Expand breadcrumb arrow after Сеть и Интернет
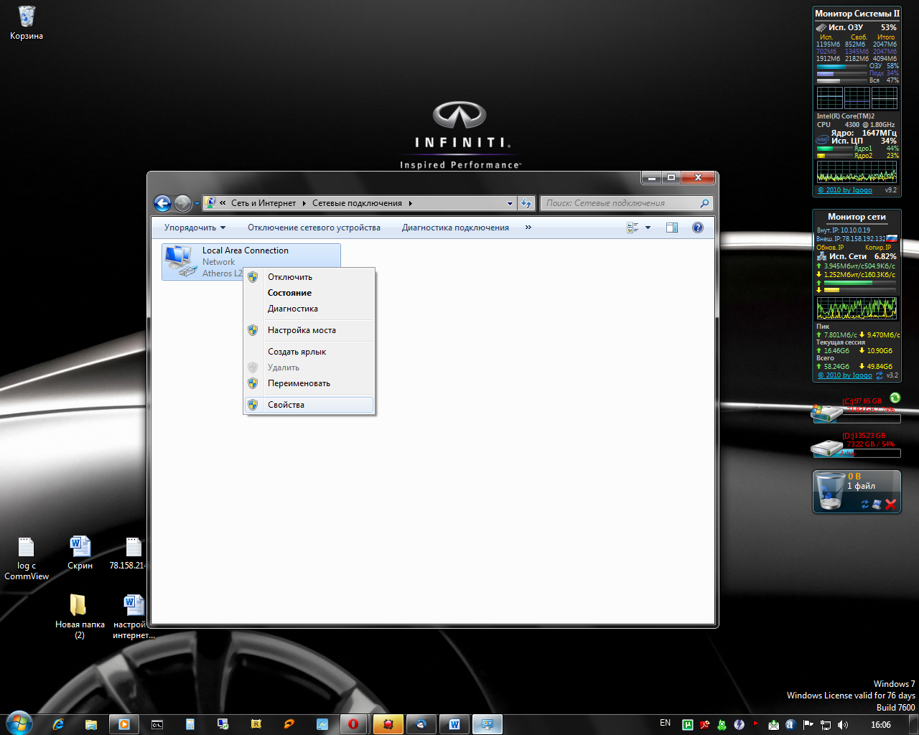Screen dimensions: 919x735 [304, 204]
